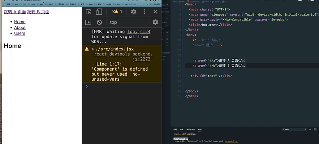Open the About navigation link

click(x=20, y=28)
